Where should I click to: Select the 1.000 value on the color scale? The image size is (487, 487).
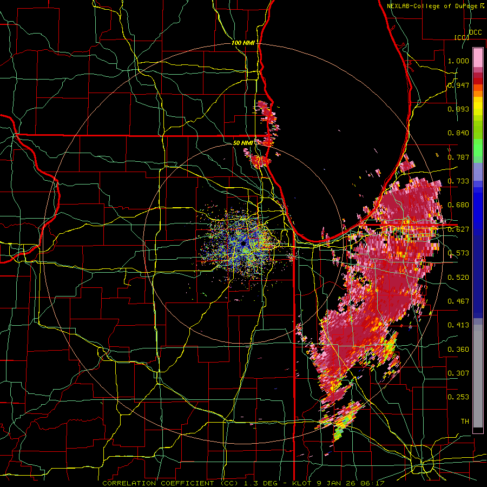pyautogui.click(x=458, y=61)
